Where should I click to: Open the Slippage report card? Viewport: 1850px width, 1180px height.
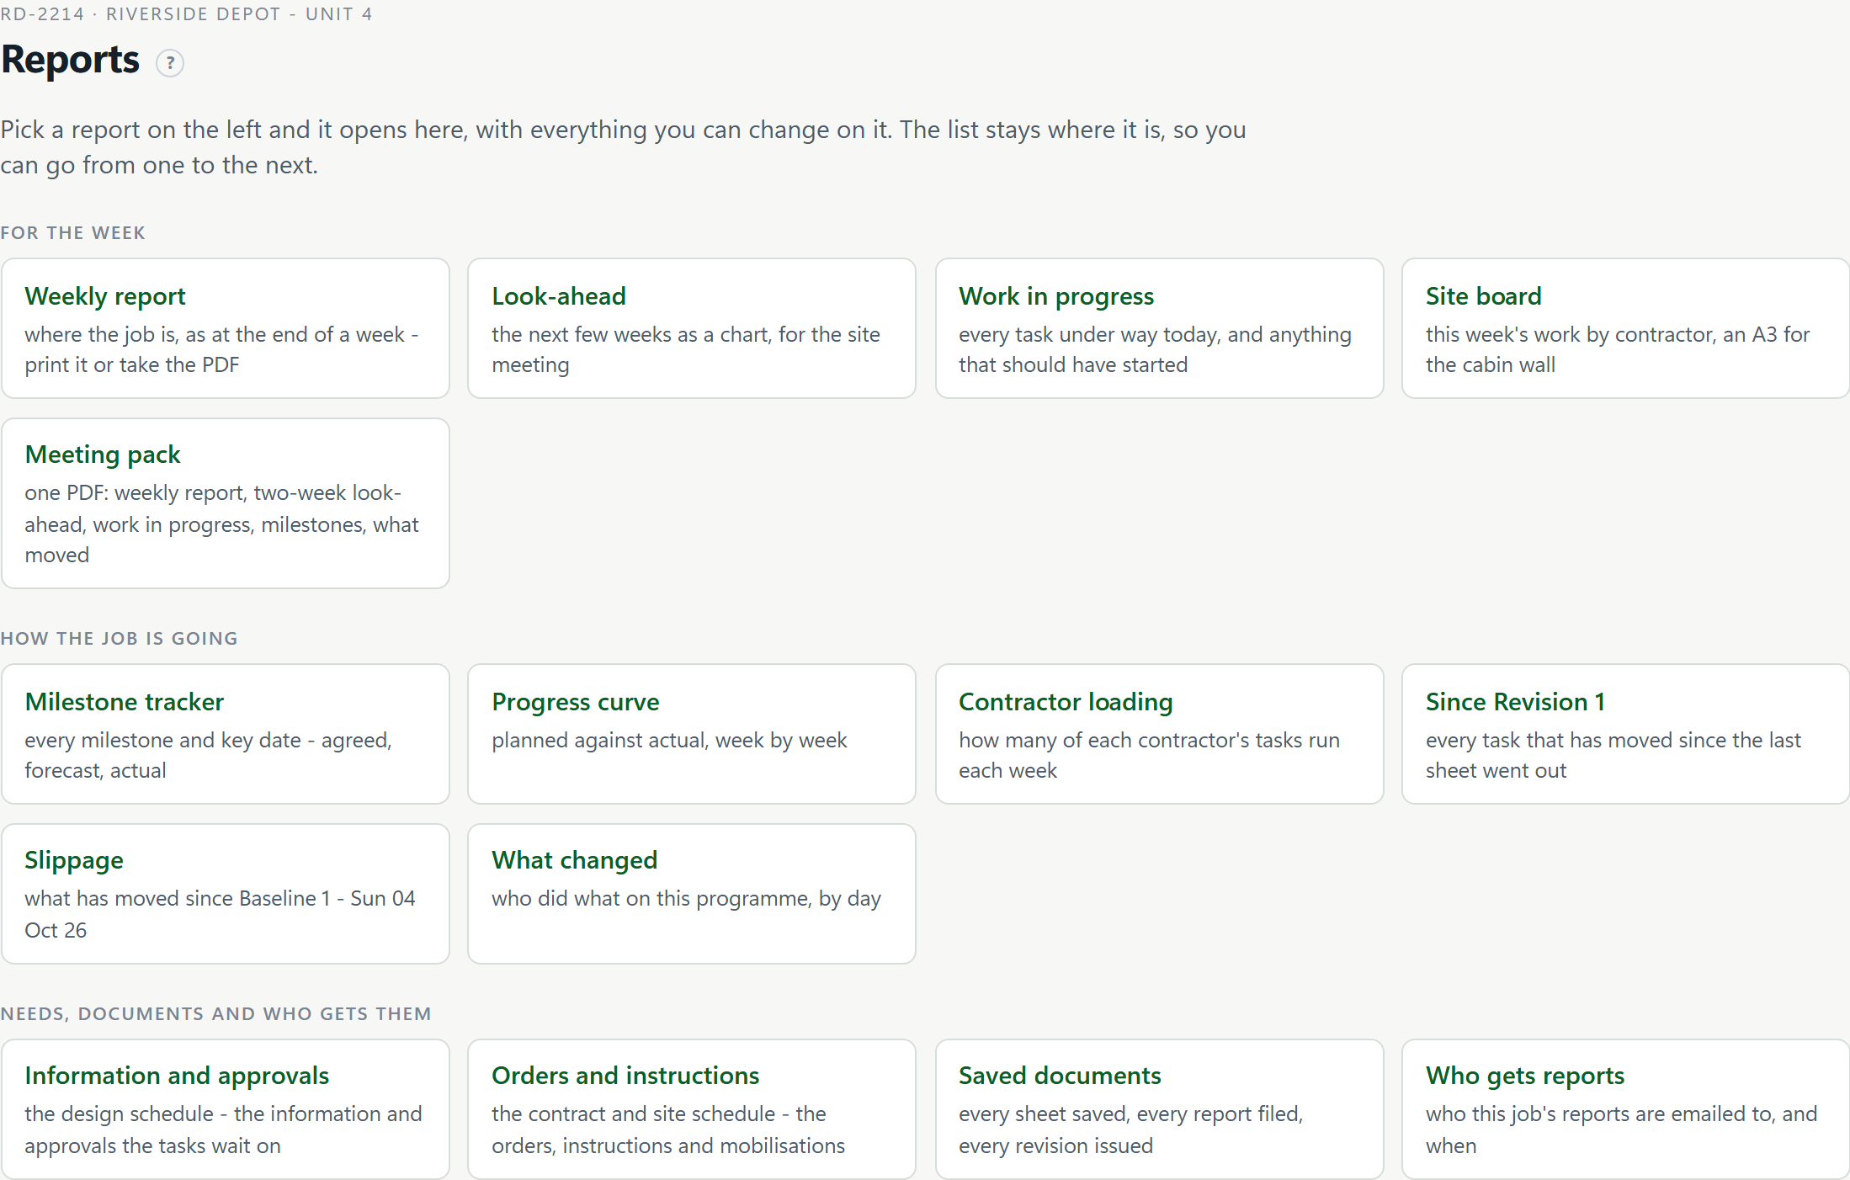226,894
